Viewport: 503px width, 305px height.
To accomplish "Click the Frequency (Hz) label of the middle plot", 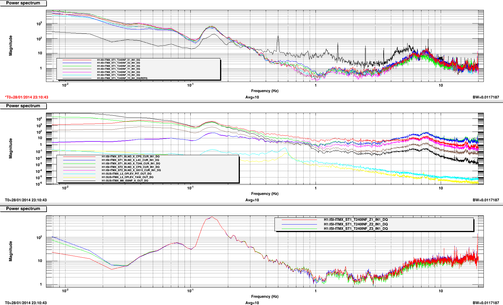I will click(265, 193).
